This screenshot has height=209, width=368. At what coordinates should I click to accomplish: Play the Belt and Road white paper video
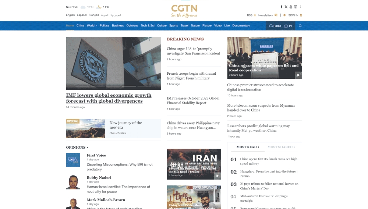point(298,75)
